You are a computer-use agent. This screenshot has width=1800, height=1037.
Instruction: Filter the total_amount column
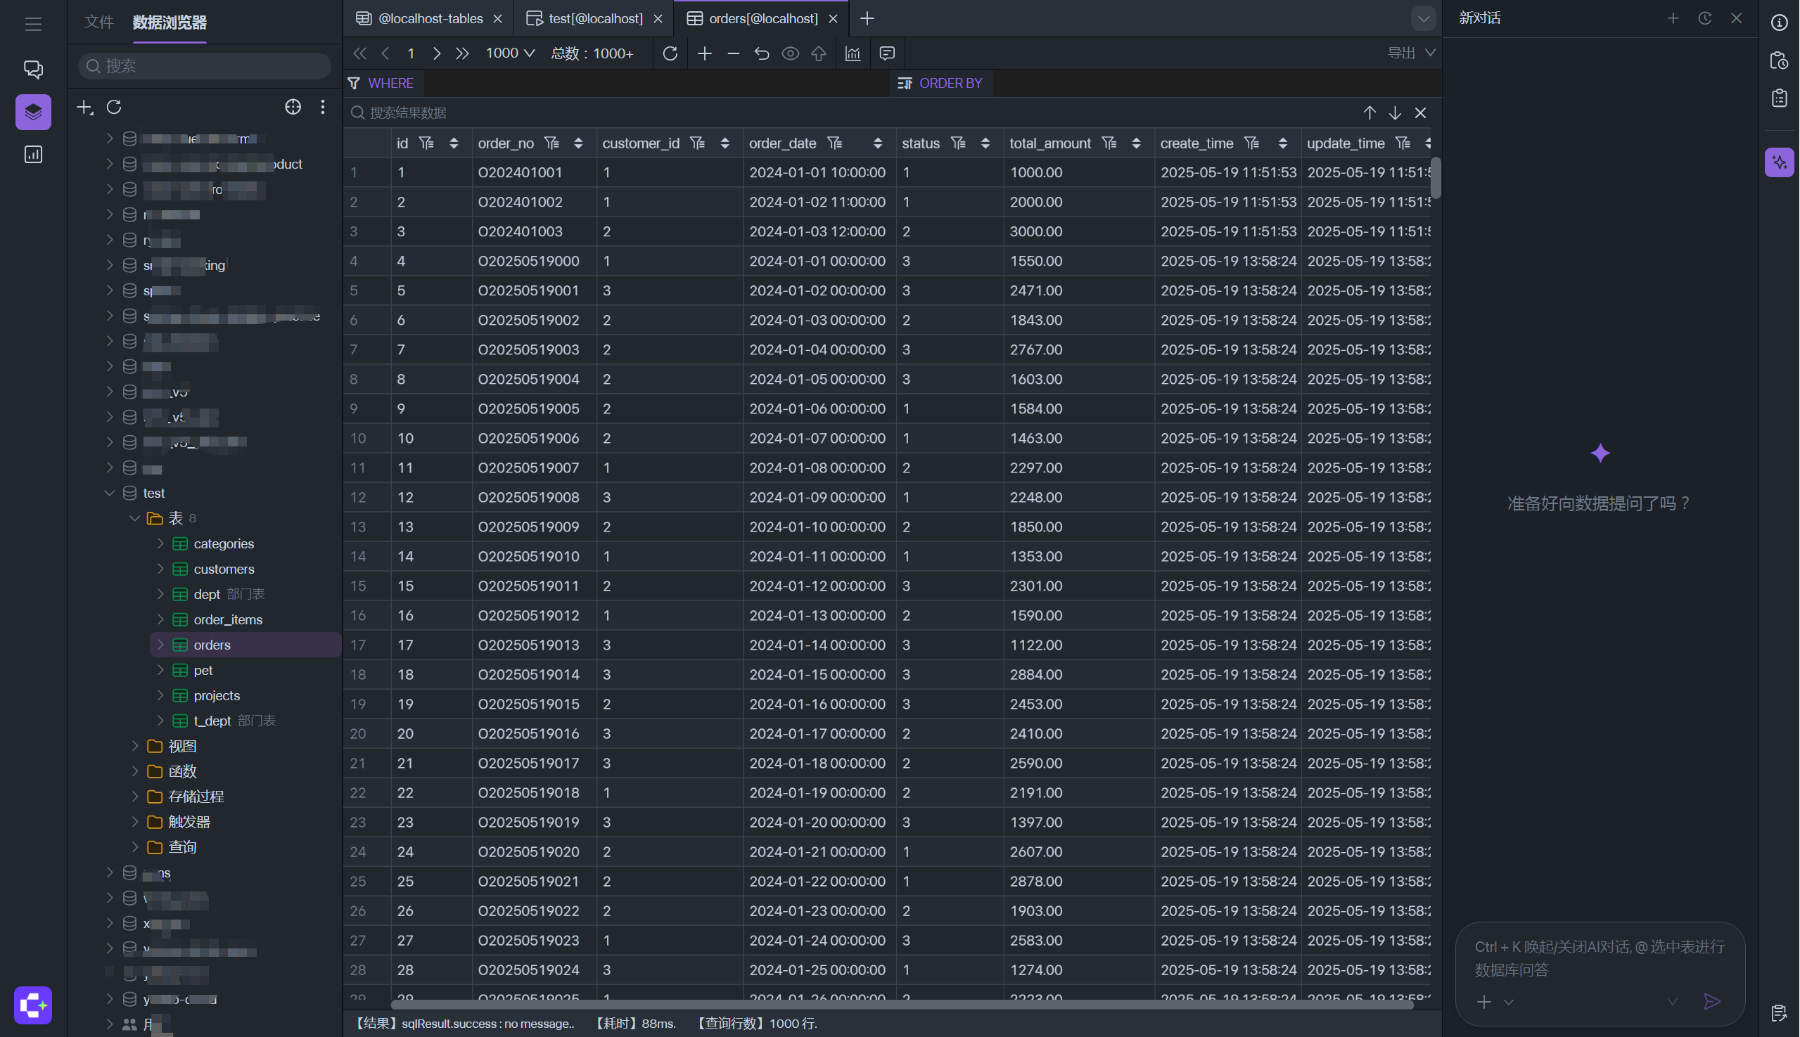tap(1109, 143)
